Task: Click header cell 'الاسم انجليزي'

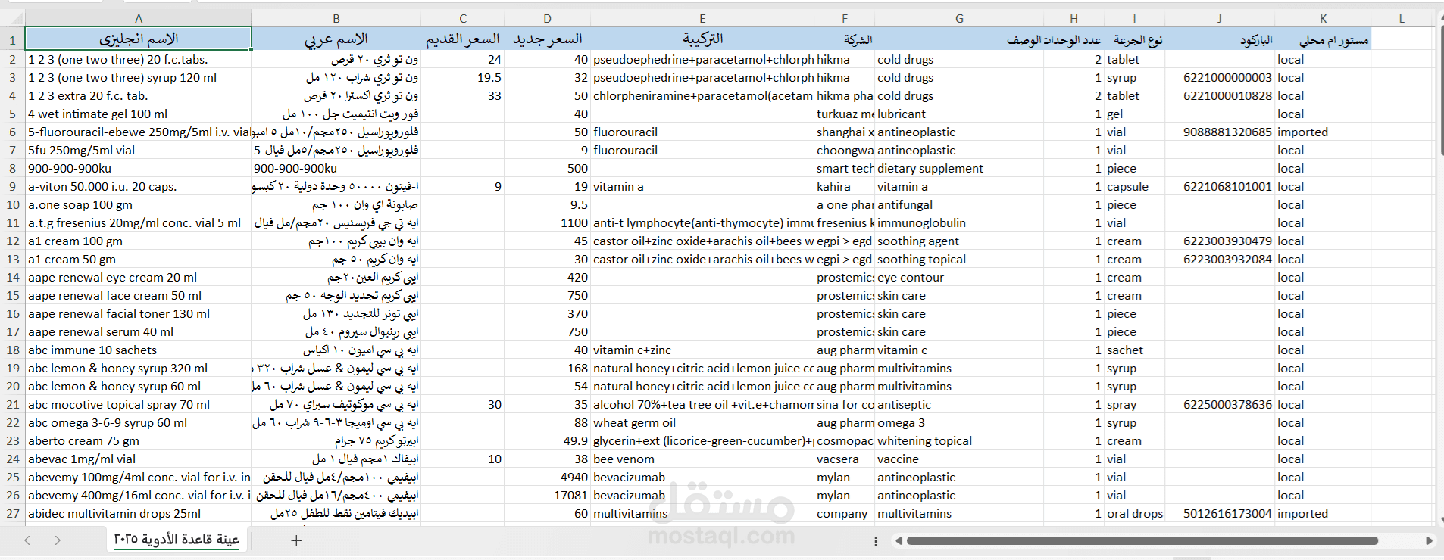Action: click(x=139, y=39)
